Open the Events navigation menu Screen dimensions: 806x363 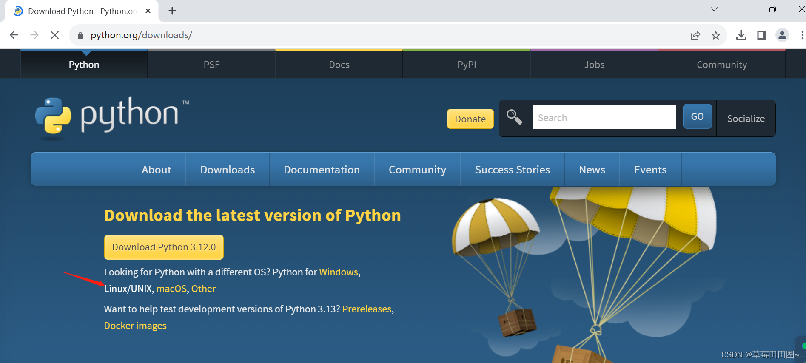pyautogui.click(x=650, y=170)
